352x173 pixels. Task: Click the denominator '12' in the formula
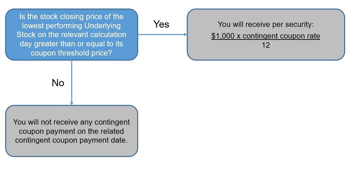coord(265,45)
